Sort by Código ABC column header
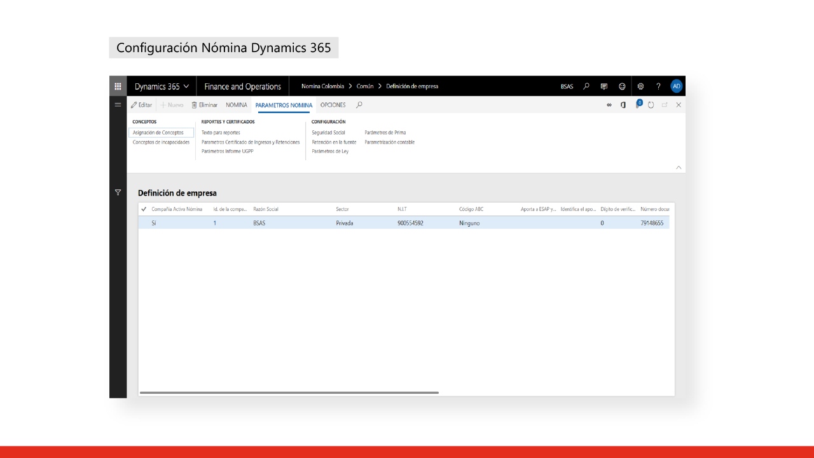 471,209
